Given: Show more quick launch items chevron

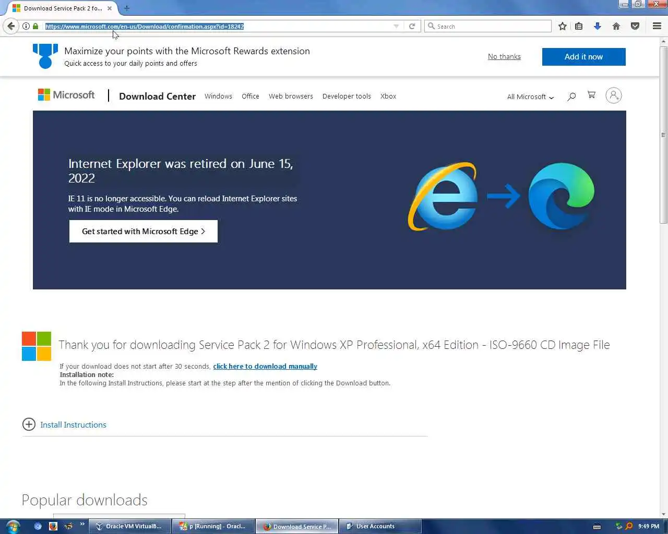Looking at the screenshot, I should coord(82,524).
